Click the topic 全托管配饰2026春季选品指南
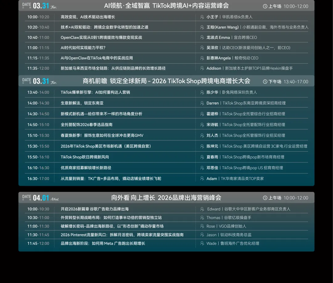 click(86, 125)
